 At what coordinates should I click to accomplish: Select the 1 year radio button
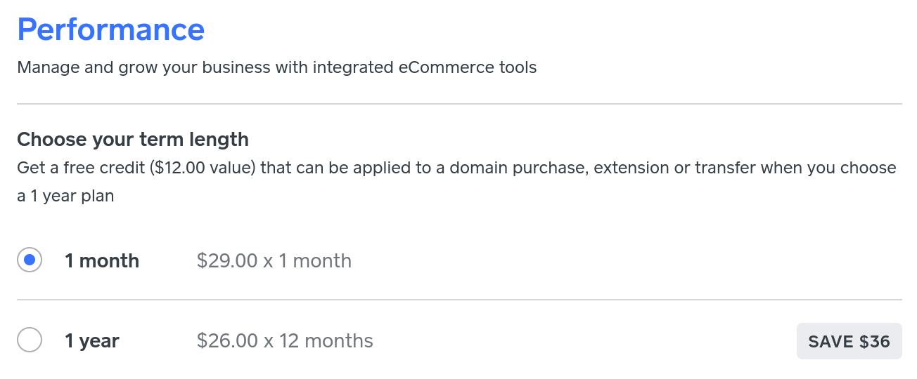point(30,340)
